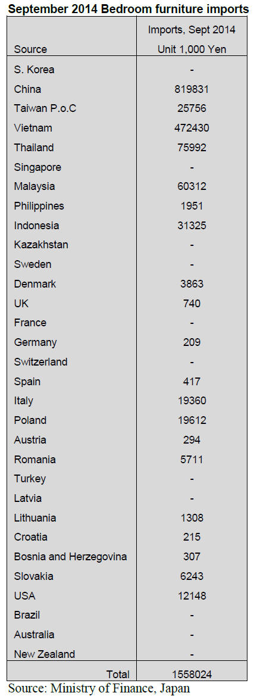Select the Philippines value 1951

click(x=192, y=206)
